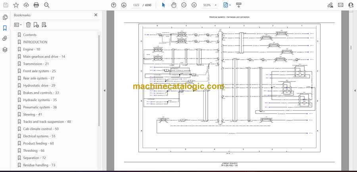
Task: Open the fit page options dropdown
Action: (x=227, y=5)
